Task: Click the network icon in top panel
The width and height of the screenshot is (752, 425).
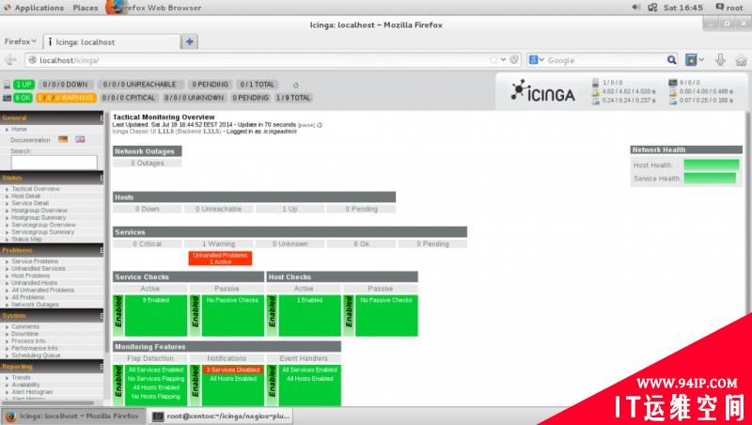Action: [x=652, y=8]
